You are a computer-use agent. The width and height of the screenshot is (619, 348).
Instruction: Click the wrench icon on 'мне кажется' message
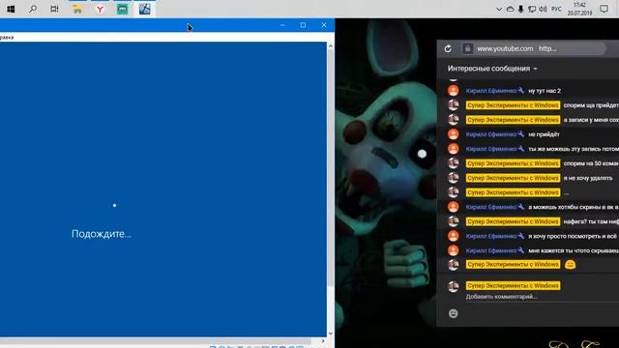[521, 250]
